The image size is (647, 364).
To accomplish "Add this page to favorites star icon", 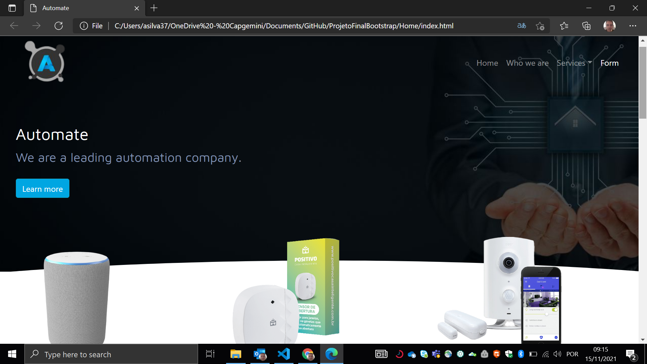I will tap(540, 26).
